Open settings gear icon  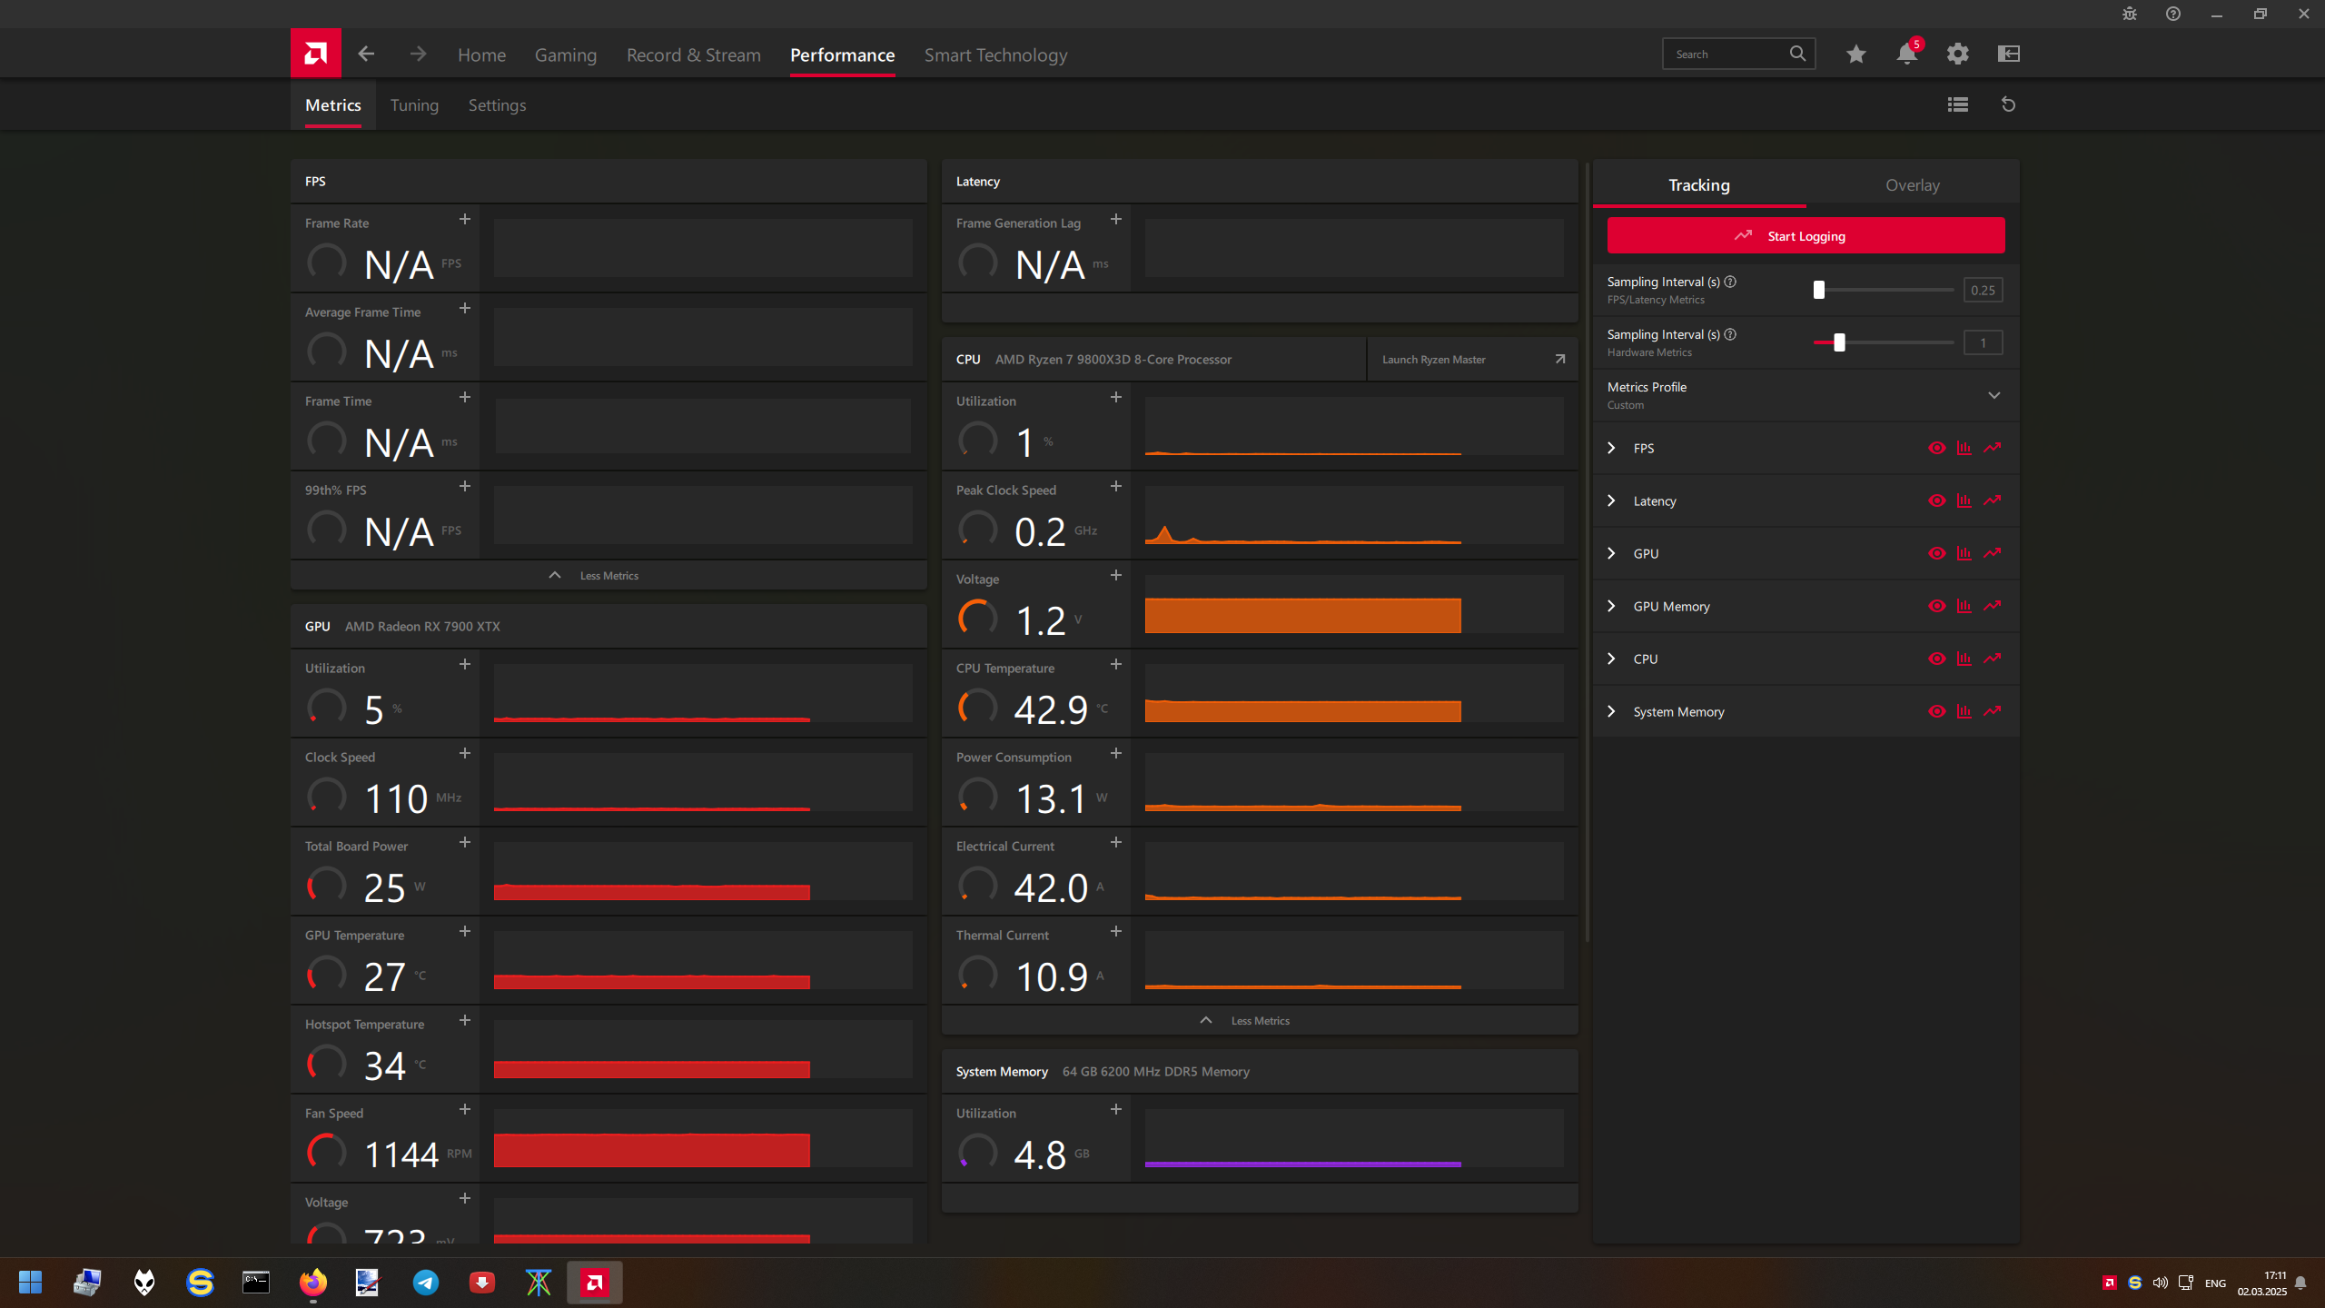pos(1957,54)
